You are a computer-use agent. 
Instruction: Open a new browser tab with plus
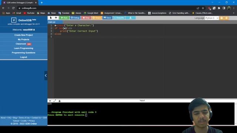pos(41,3)
